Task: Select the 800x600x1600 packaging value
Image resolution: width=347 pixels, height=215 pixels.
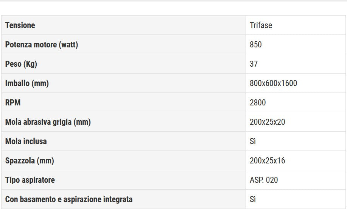Action: point(273,83)
